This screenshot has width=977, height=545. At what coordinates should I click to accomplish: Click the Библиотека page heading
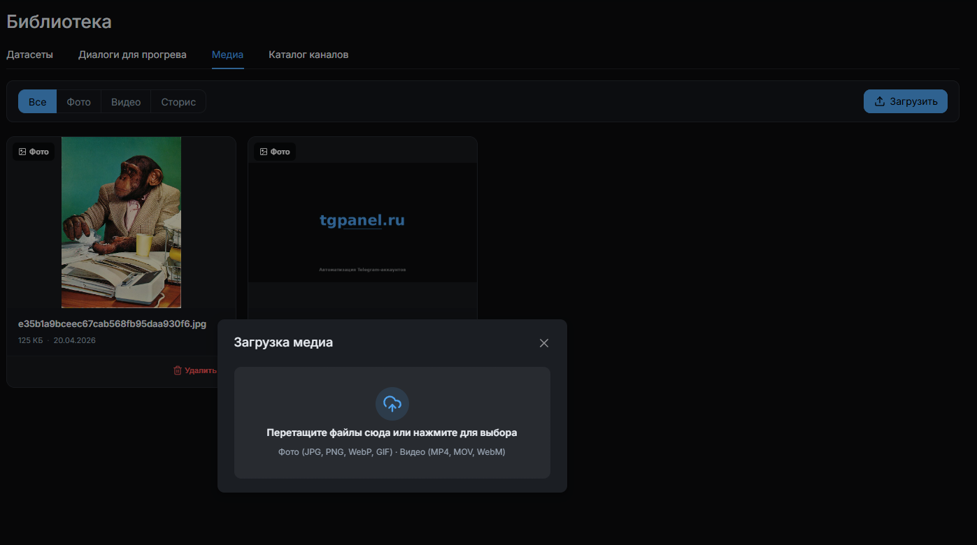click(59, 22)
